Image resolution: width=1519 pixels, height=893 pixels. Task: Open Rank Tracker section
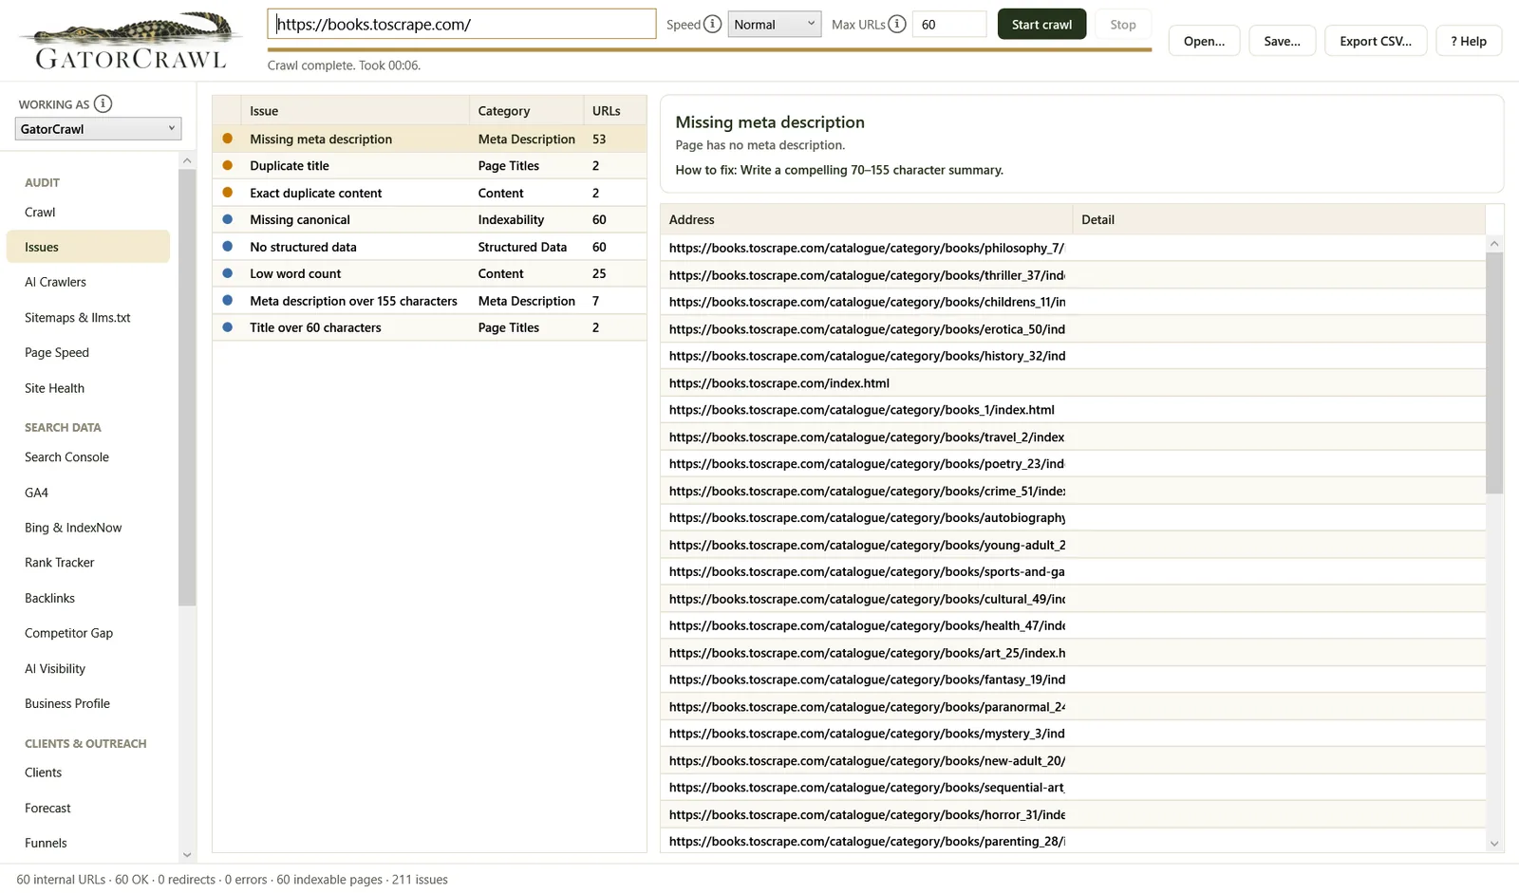(88, 562)
